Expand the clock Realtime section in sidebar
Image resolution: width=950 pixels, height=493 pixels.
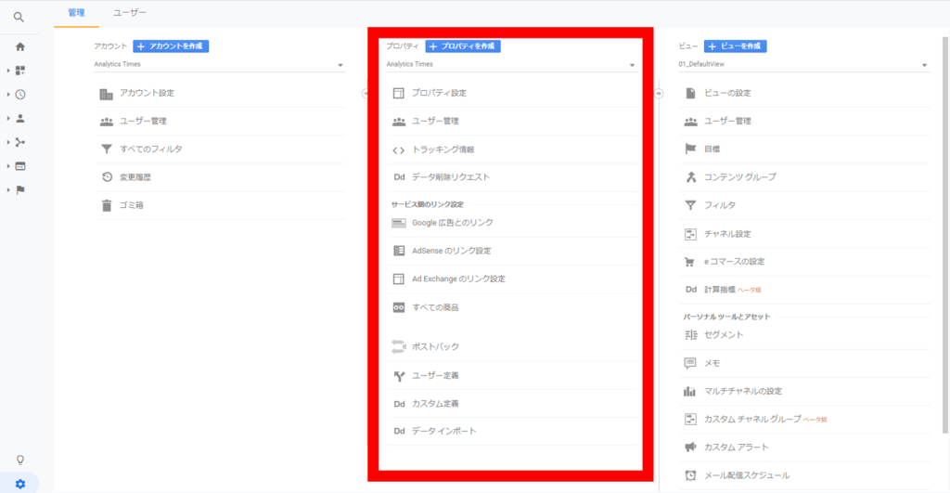click(19, 94)
